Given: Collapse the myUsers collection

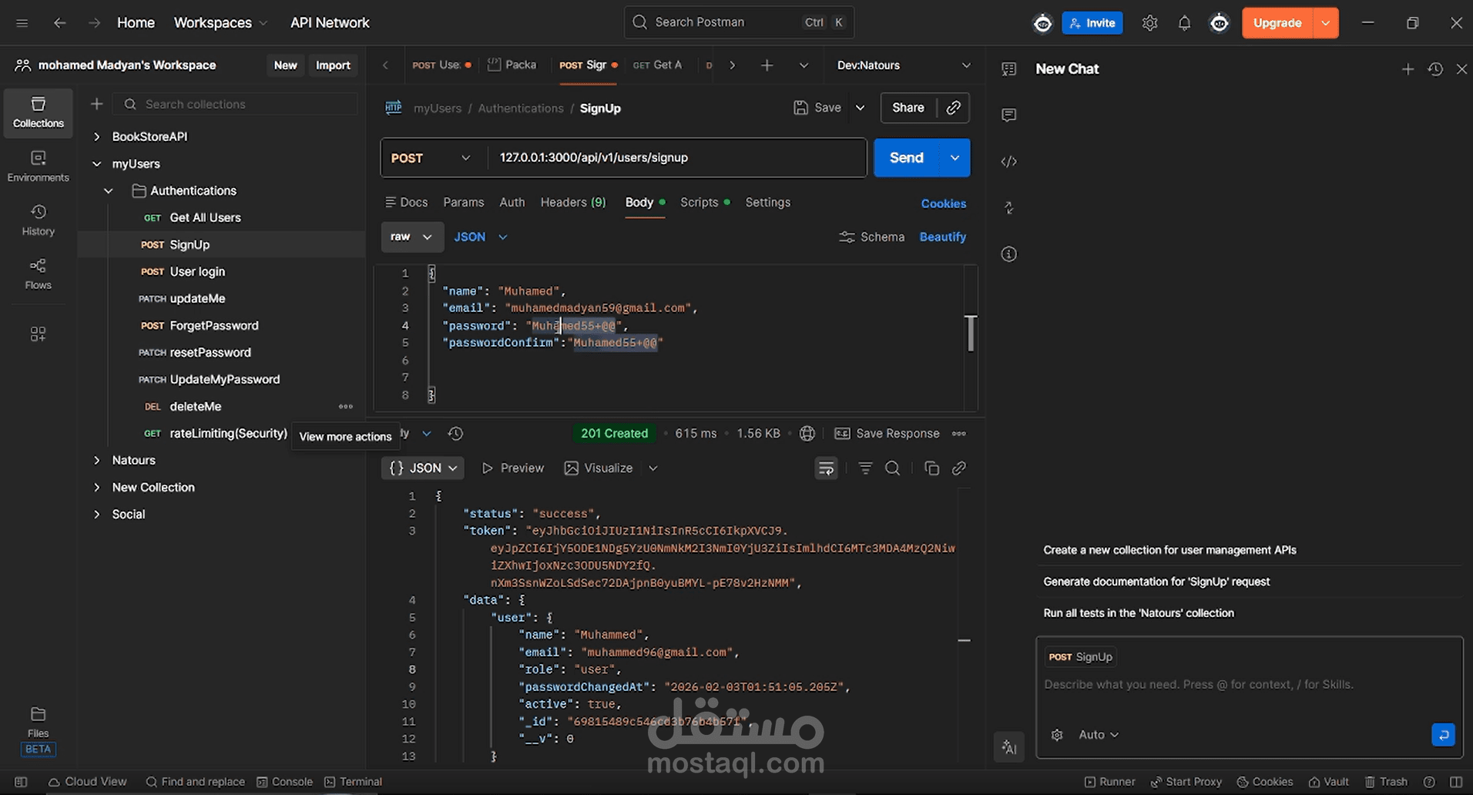Looking at the screenshot, I should coord(96,164).
